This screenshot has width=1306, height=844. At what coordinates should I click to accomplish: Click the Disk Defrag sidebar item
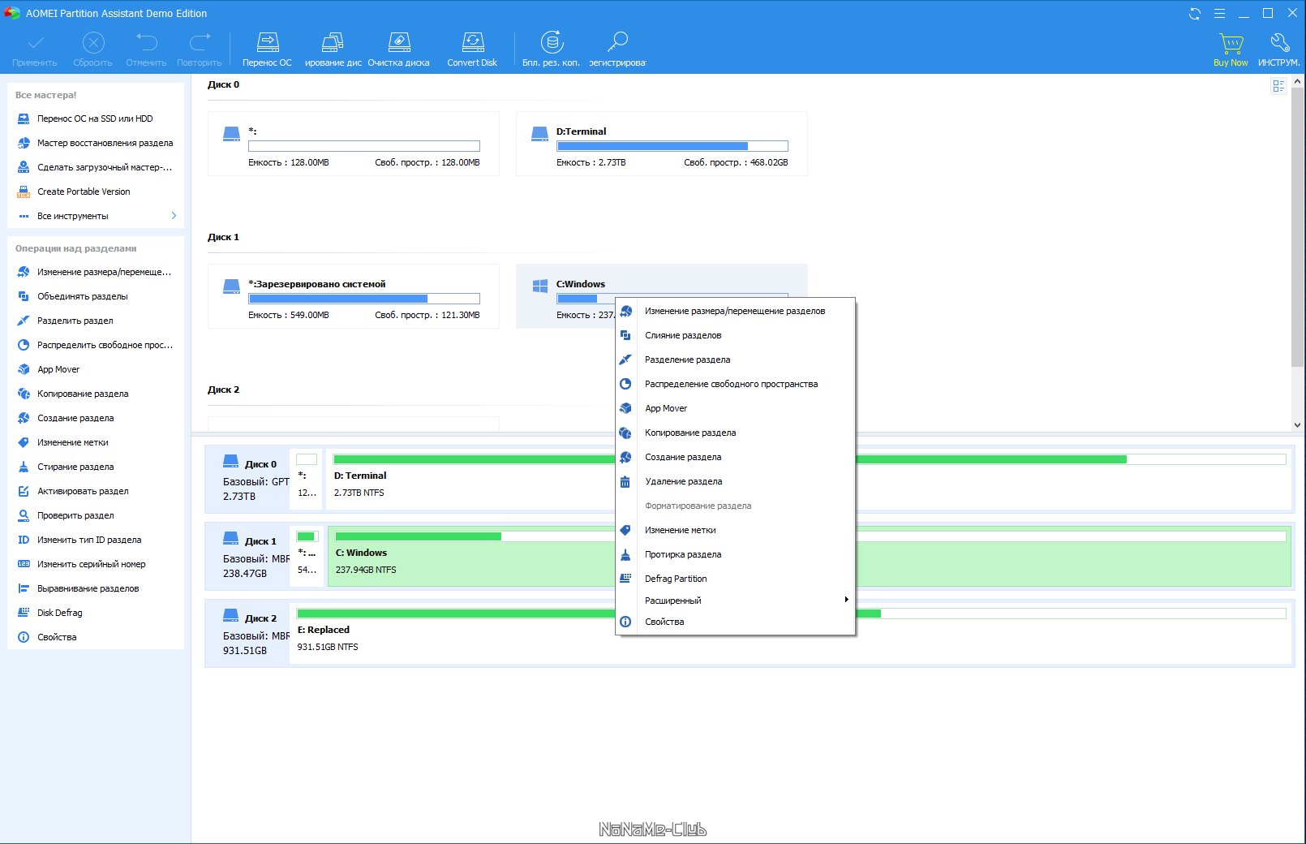pos(60,613)
